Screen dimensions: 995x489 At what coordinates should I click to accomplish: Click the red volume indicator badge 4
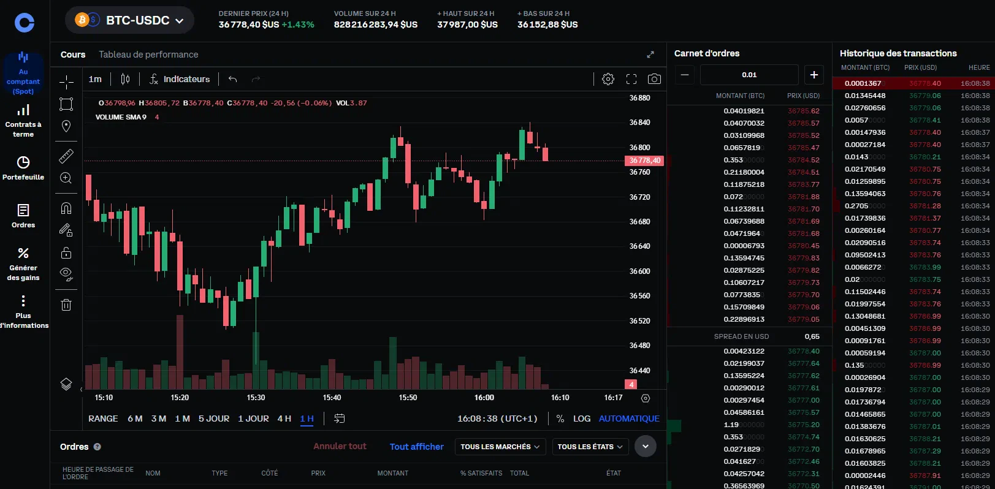pyautogui.click(x=631, y=384)
